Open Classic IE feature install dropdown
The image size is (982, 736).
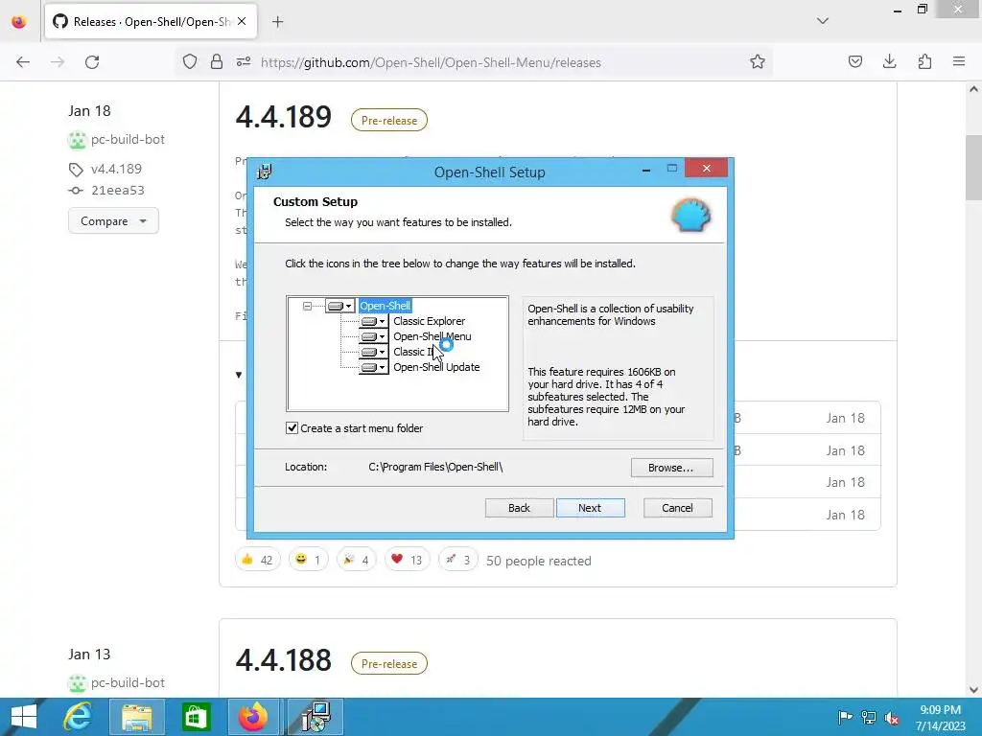(373, 352)
